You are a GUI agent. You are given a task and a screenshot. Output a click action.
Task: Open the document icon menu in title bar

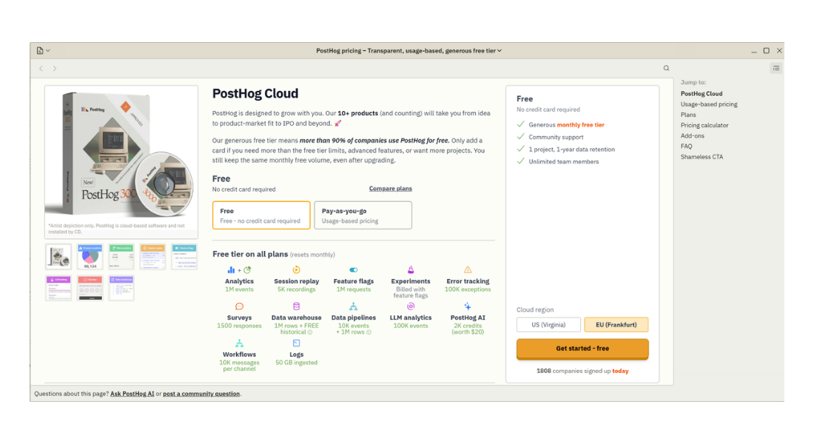click(43, 50)
